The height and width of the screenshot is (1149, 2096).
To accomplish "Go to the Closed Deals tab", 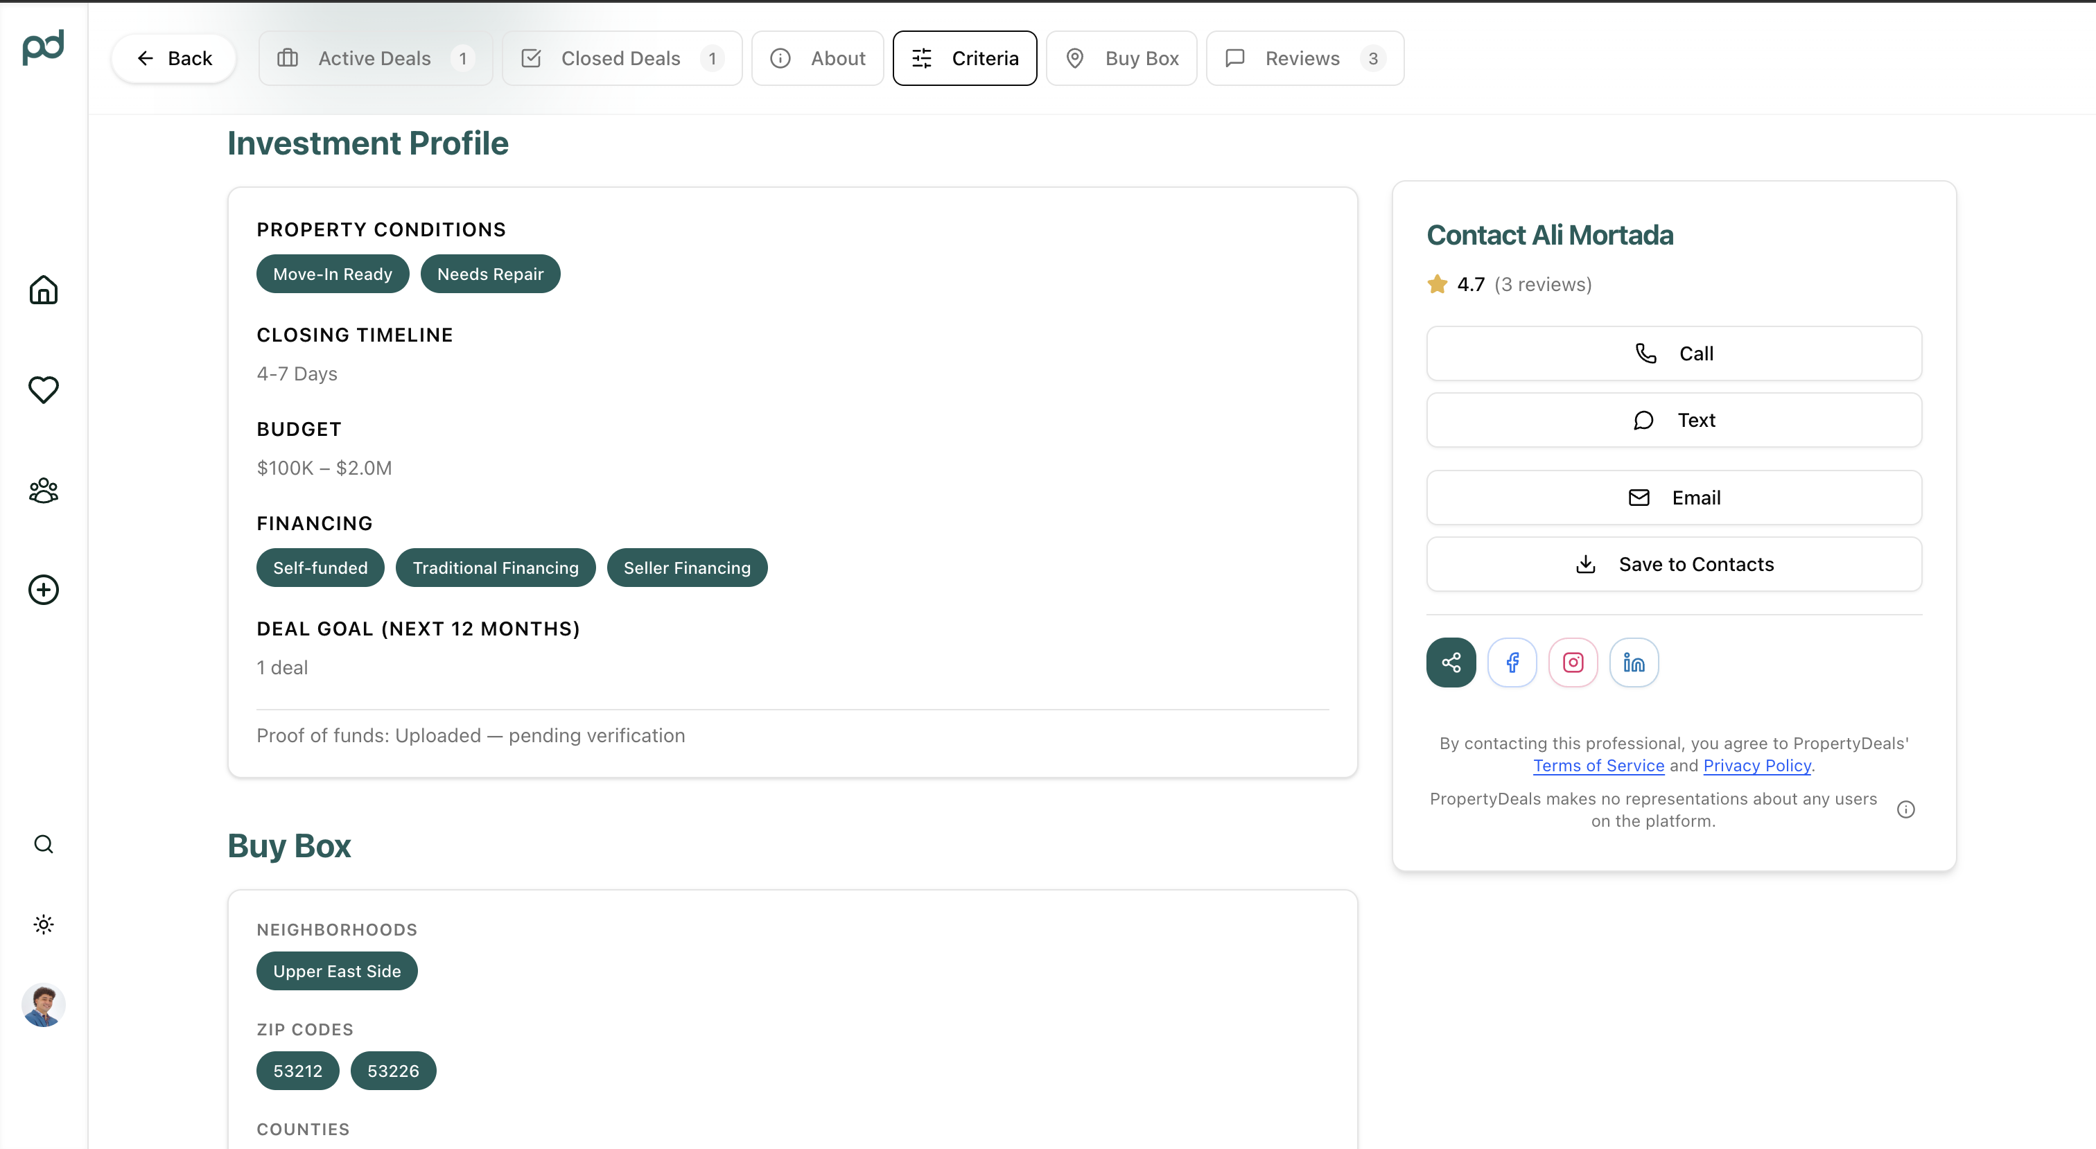I will click(x=622, y=59).
